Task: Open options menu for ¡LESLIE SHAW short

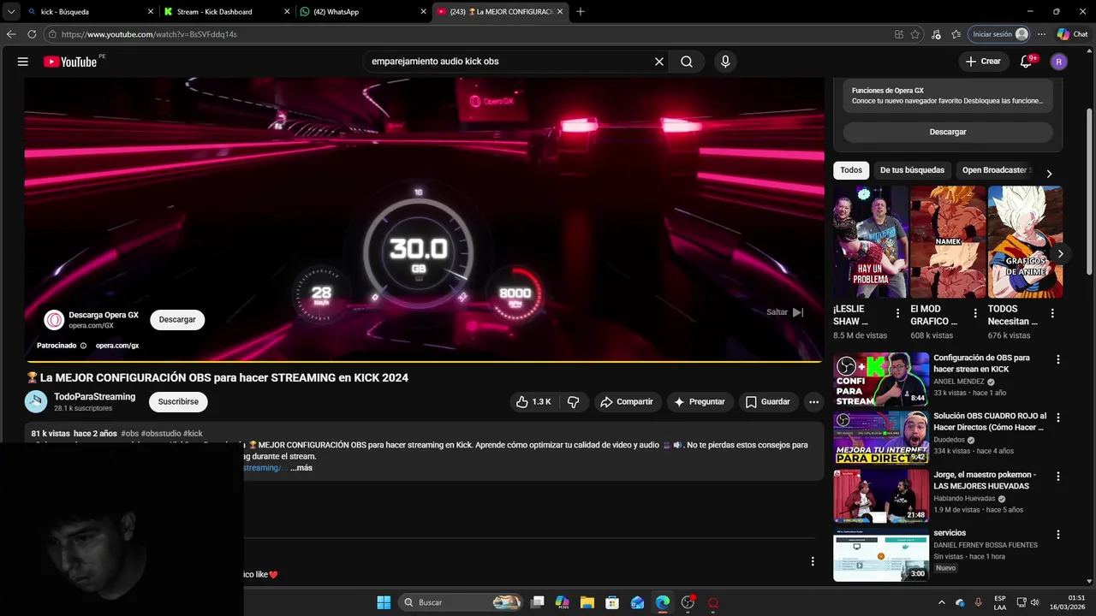Action: [897, 314]
